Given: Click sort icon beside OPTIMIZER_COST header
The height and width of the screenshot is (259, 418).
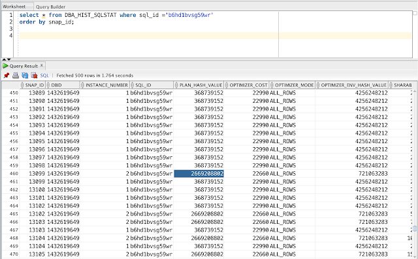Looking at the screenshot, I should coord(227,85).
